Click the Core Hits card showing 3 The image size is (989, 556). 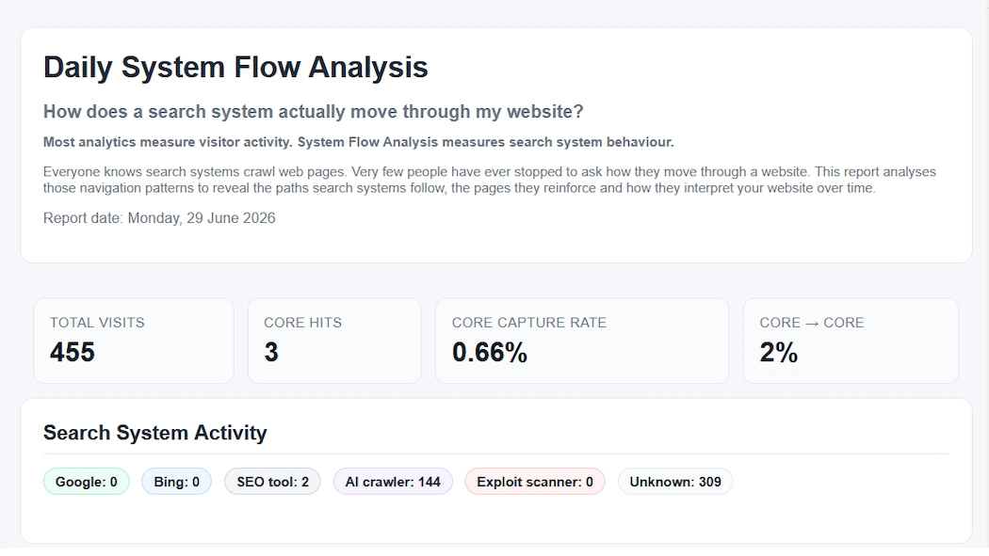point(334,341)
